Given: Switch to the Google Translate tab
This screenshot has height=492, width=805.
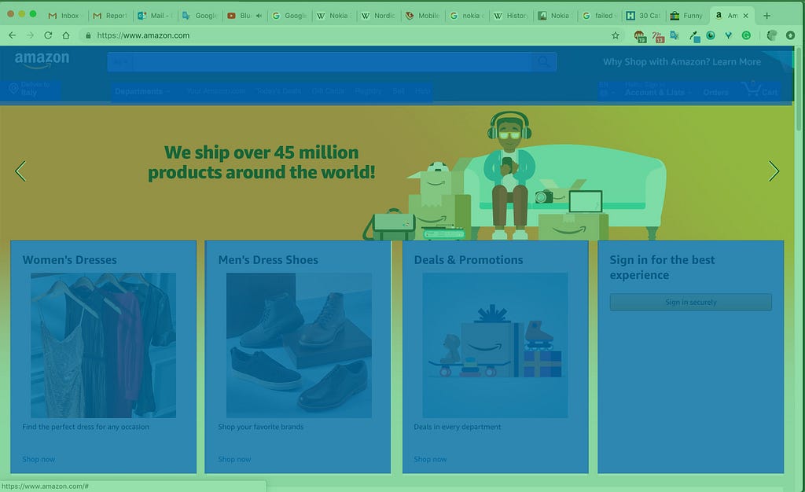Looking at the screenshot, I should tap(200, 16).
